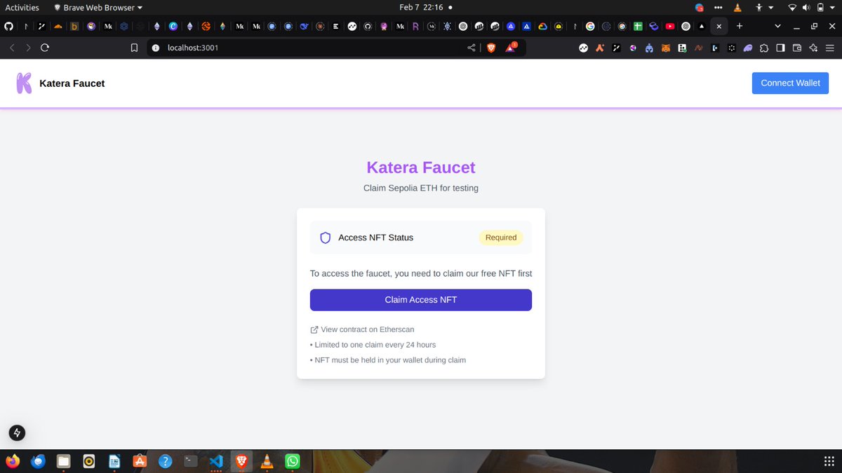Viewport: 842px width, 473px height.
Task: Click the shield icon beside Access NFT Status
Action: click(325, 238)
